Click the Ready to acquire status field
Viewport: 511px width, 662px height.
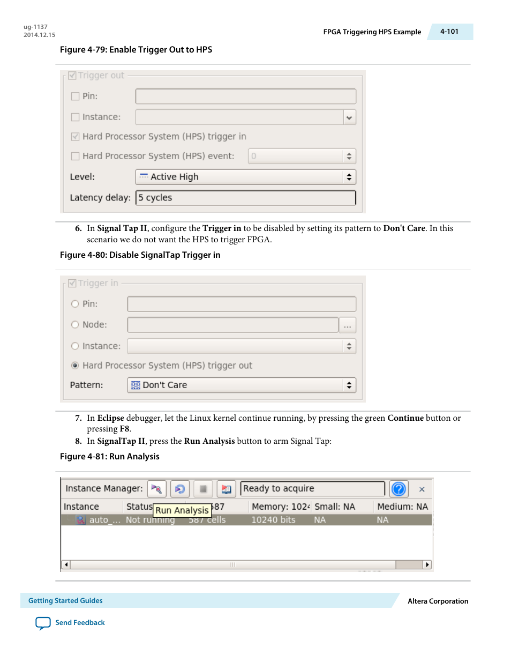(313, 489)
